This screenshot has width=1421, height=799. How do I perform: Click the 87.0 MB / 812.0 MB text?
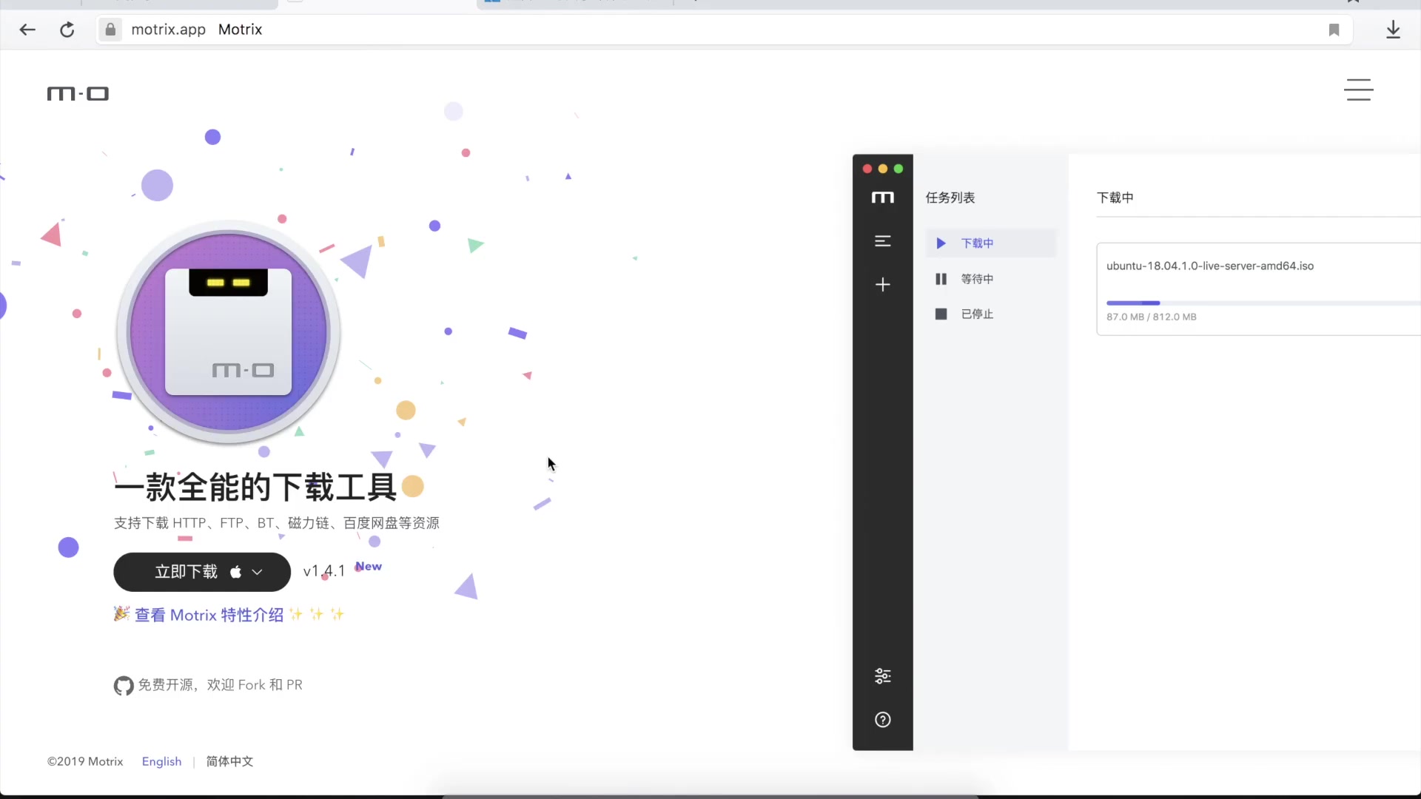(1151, 317)
